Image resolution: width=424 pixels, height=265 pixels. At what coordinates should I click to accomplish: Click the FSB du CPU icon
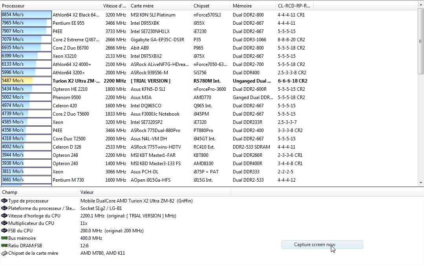pyautogui.click(x=4, y=231)
